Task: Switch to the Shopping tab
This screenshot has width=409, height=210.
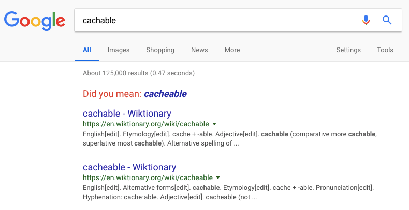Action: pyautogui.click(x=160, y=50)
